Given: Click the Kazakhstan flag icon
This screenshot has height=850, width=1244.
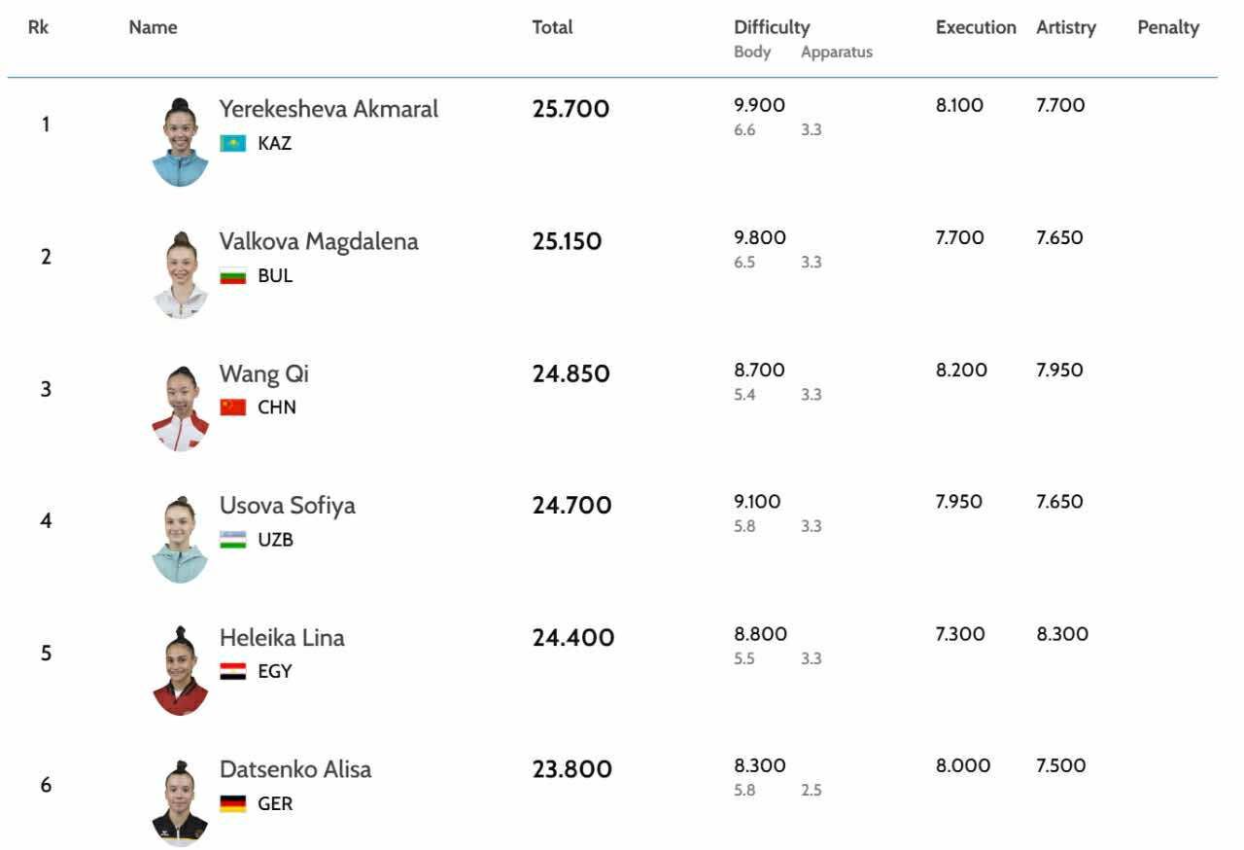Looking at the screenshot, I should click(x=232, y=144).
